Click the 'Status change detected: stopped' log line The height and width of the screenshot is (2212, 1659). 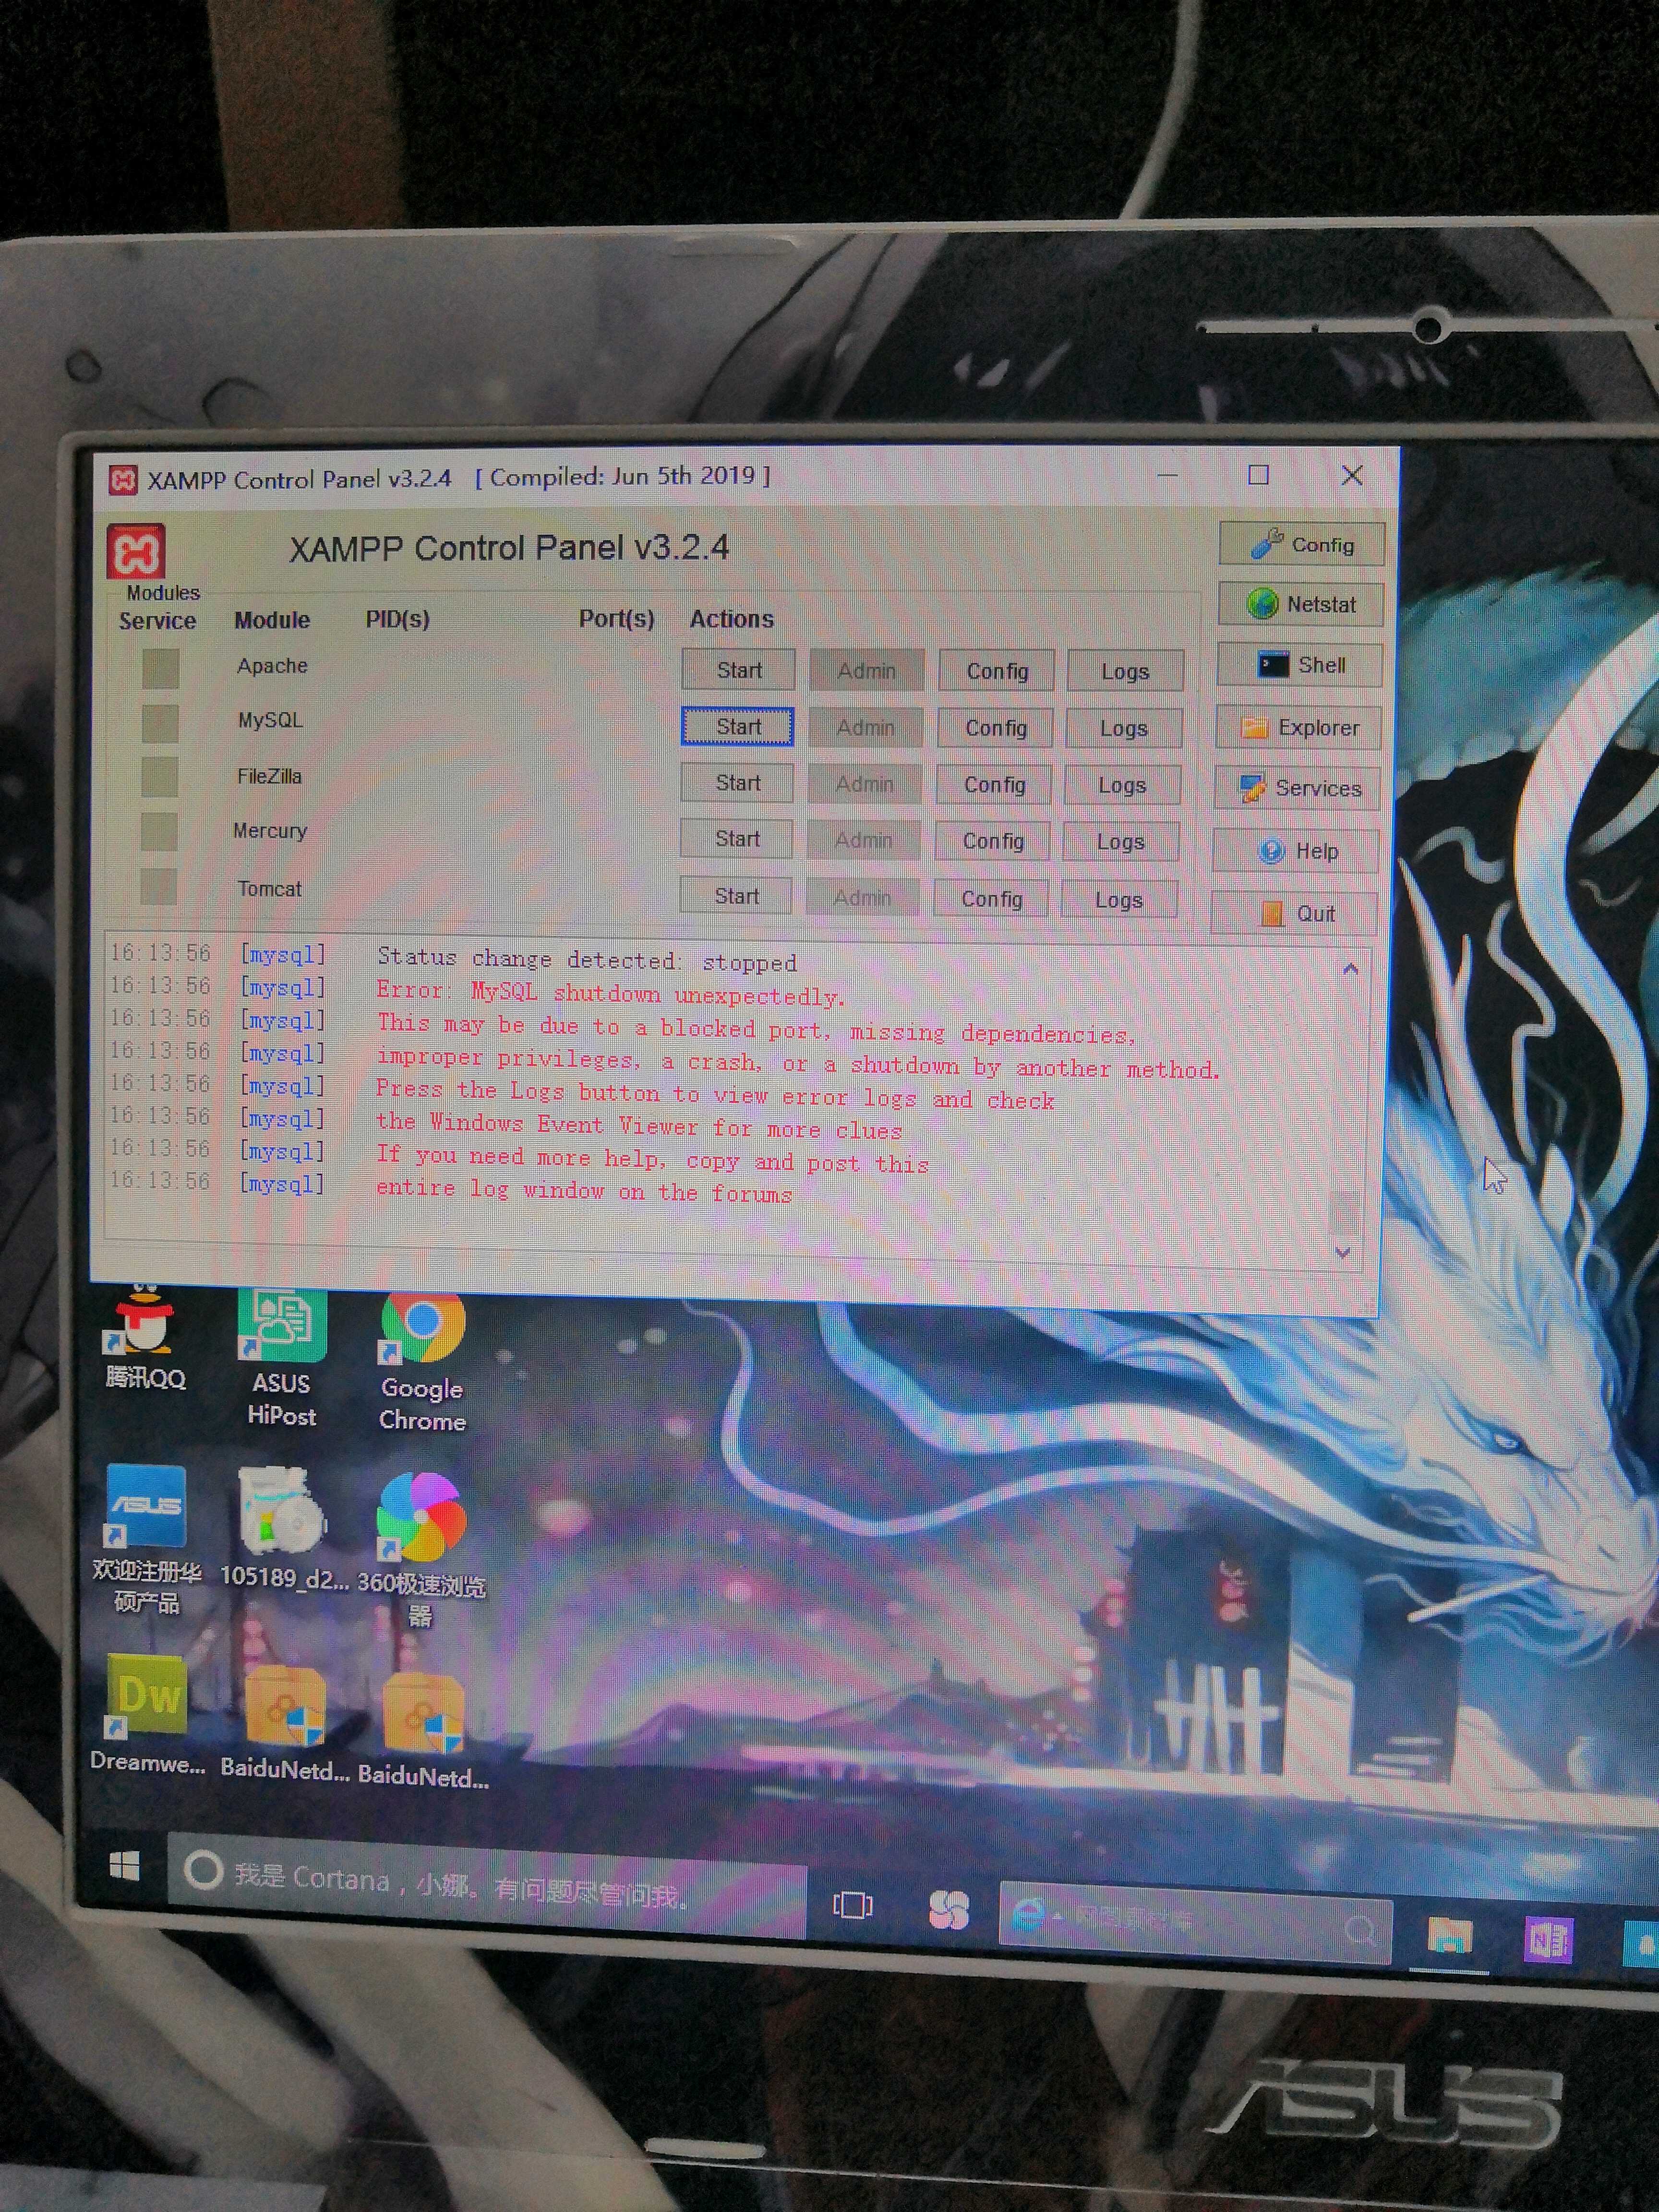[x=587, y=960]
